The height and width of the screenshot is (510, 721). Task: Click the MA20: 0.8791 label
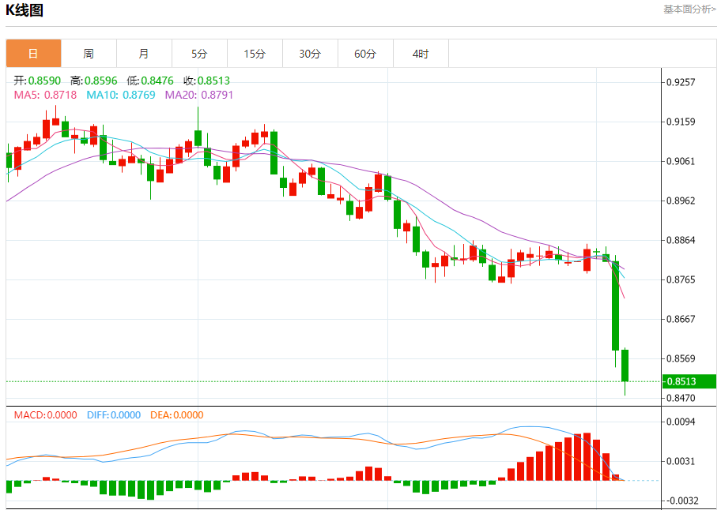click(199, 95)
